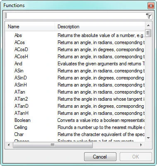This screenshot has width=157, height=166.
Task: Click the Ceiling rounding description text
Action: [x=101, y=127]
